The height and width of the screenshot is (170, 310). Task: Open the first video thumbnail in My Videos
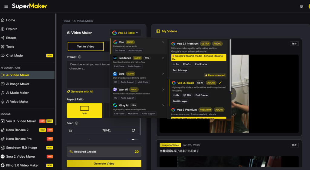[229, 94]
